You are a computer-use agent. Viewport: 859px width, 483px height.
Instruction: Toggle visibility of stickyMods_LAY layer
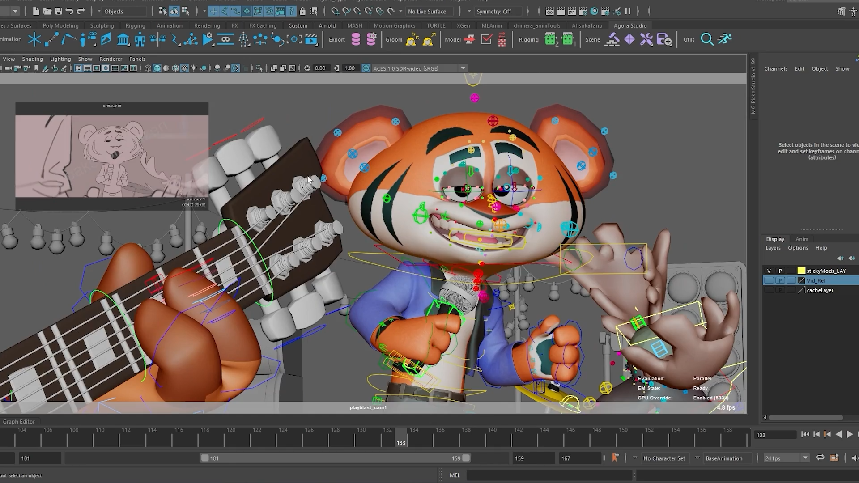tap(769, 271)
